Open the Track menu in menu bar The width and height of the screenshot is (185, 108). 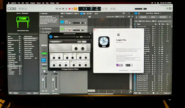(x=27, y=3)
